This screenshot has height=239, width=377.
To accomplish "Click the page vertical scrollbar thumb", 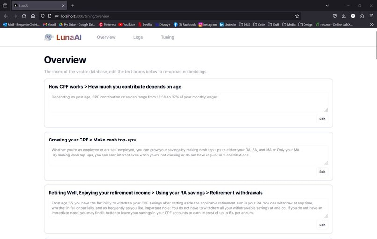I will (x=376, y=45).
